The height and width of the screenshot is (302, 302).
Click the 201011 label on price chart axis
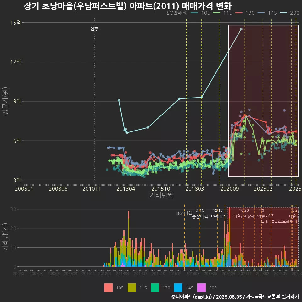92,189
